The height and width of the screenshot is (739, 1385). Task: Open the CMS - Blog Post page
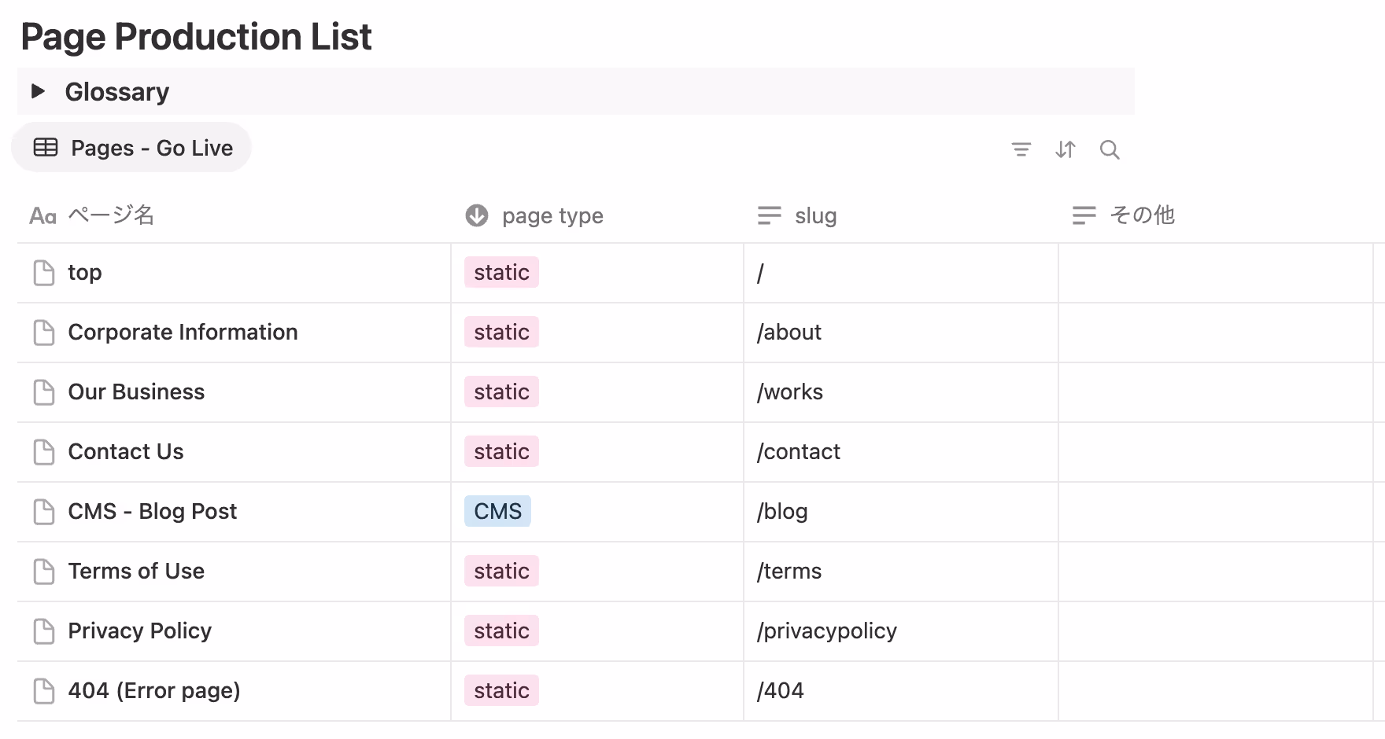152,512
